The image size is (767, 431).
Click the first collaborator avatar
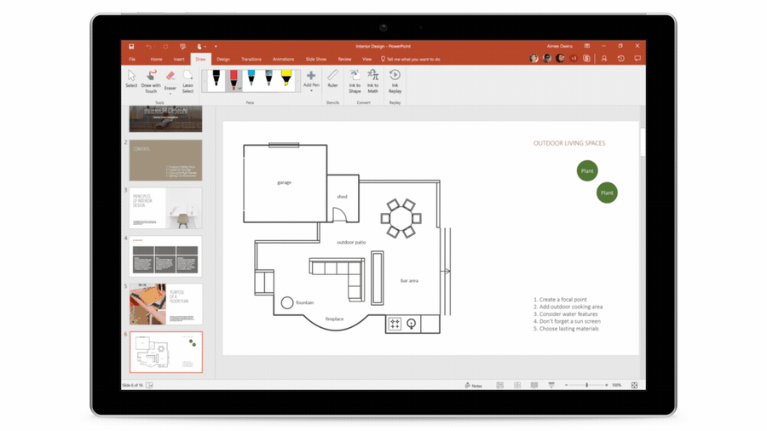tap(533, 58)
